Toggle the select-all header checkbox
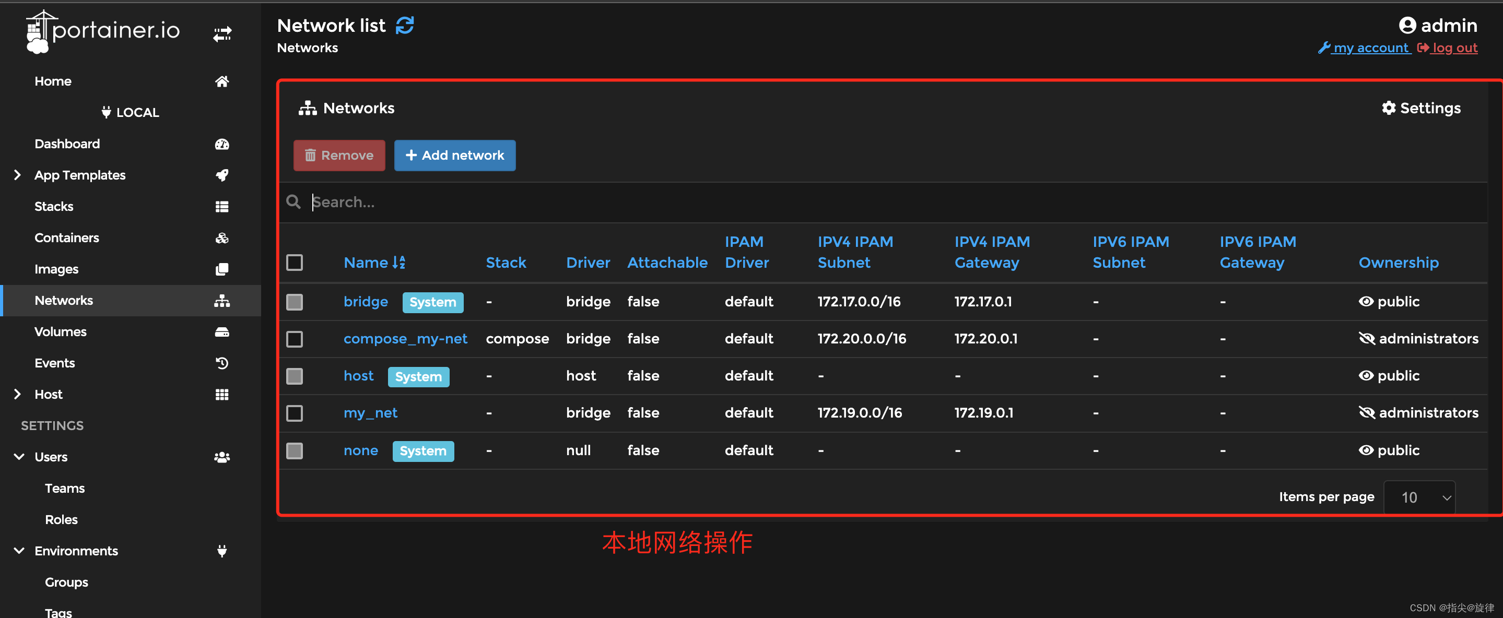1503x618 pixels. [x=295, y=263]
